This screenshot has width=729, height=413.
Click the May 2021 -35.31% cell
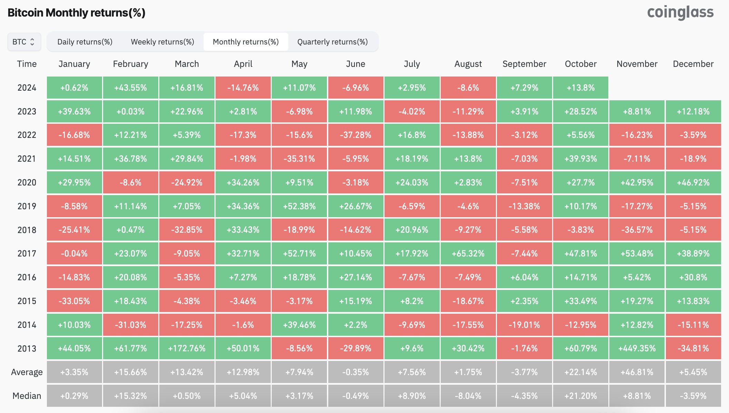tap(299, 159)
